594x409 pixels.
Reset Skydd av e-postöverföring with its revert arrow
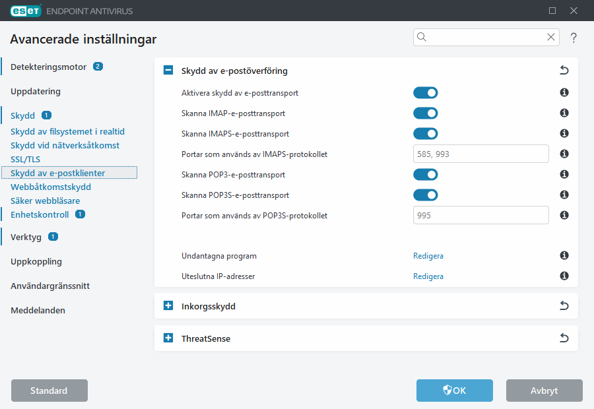coord(564,70)
